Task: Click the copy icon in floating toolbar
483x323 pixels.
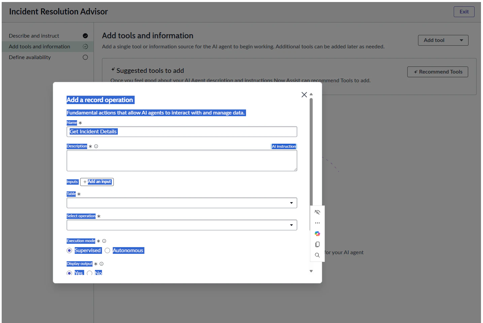Action: [317, 244]
